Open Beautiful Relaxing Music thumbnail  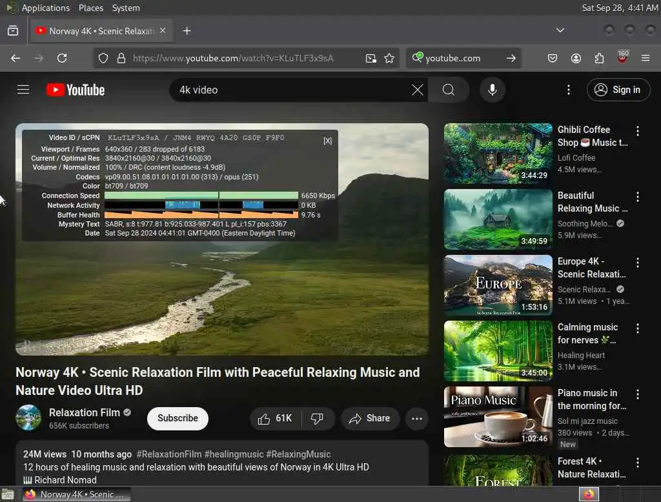click(x=498, y=219)
